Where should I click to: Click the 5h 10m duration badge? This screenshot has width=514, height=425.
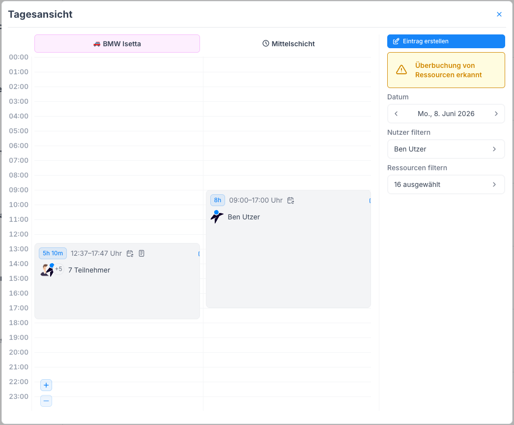[x=53, y=253]
